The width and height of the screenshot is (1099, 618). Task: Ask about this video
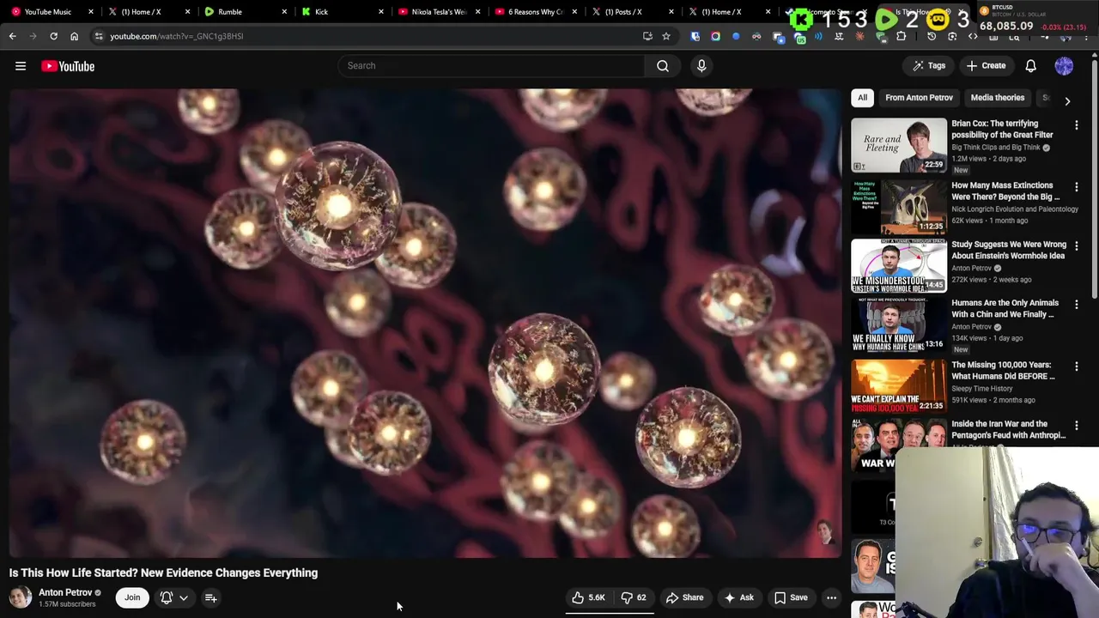(738, 597)
